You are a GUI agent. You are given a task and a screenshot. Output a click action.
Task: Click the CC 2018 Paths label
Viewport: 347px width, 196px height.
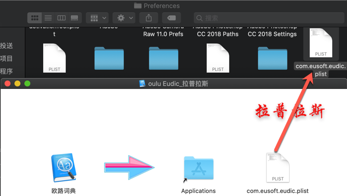pyautogui.click(x=218, y=34)
